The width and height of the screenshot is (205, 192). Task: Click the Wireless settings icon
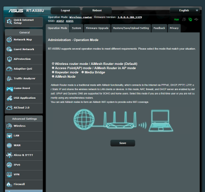(9, 126)
